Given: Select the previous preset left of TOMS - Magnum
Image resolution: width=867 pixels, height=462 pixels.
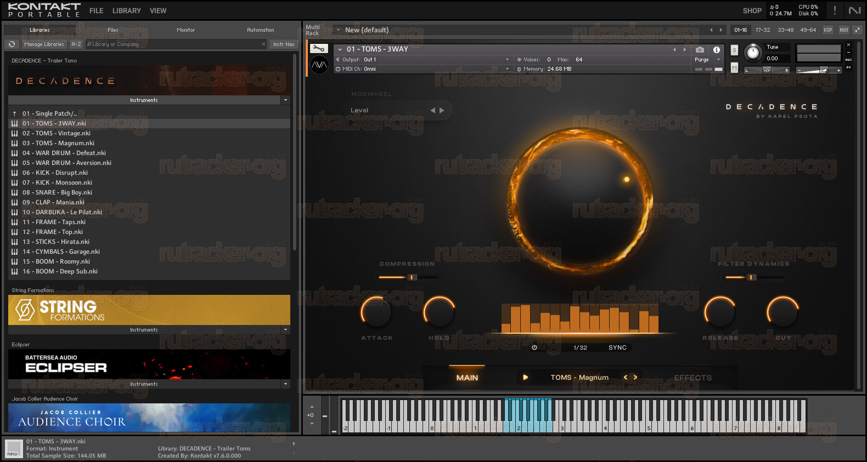Looking at the screenshot, I should 626,377.
